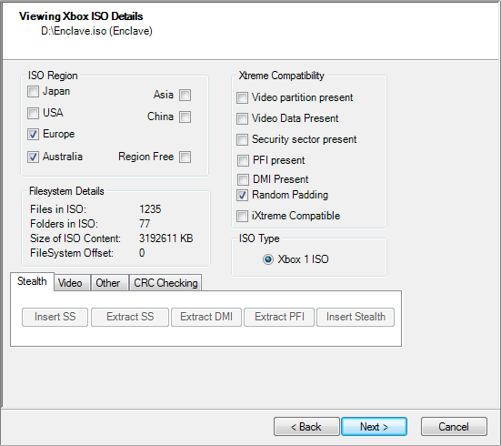Viewport: 501px width, 446px height.
Task: Cancel the wizard dialog
Action: (x=454, y=427)
